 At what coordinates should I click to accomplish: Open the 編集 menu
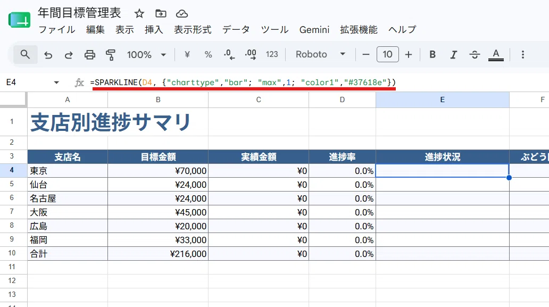point(96,30)
